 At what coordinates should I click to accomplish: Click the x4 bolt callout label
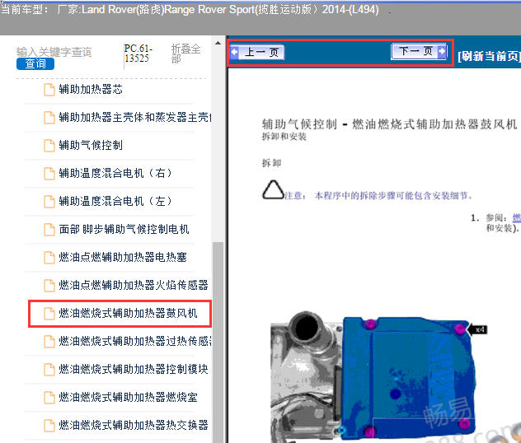[x=479, y=329]
